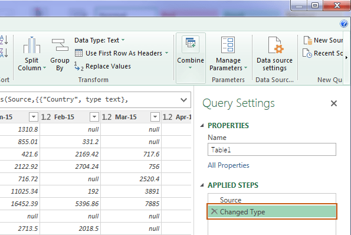
Task: Sort descending with the Z-A icon
Action: coord(4,53)
